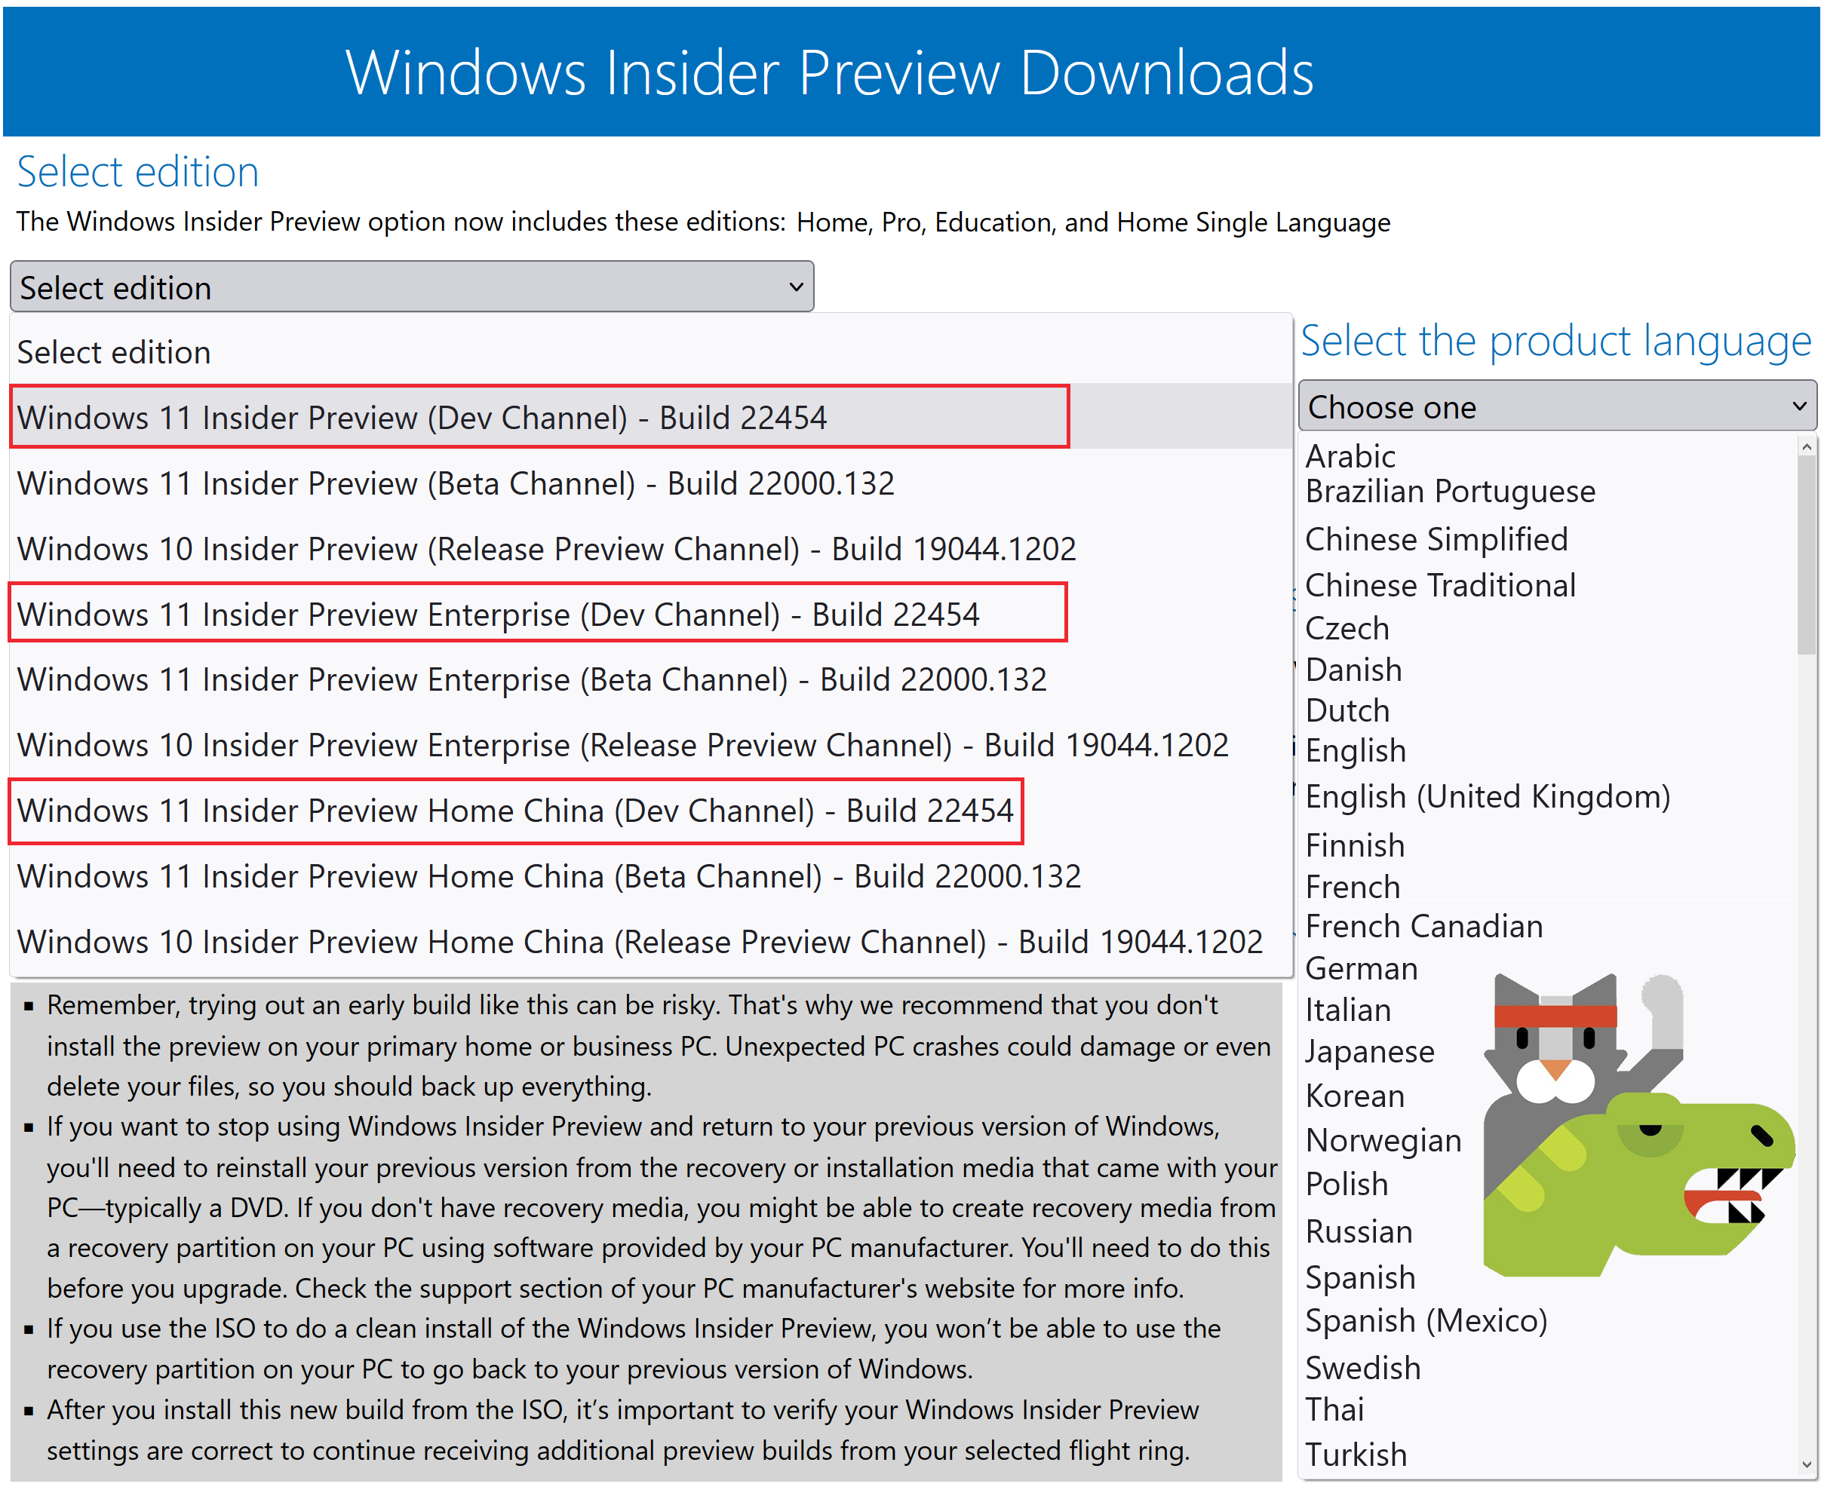The width and height of the screenshot is (1821, 1490).
Task: Select Brazilian Portuguese from language list
Action: click(1449, 491)
